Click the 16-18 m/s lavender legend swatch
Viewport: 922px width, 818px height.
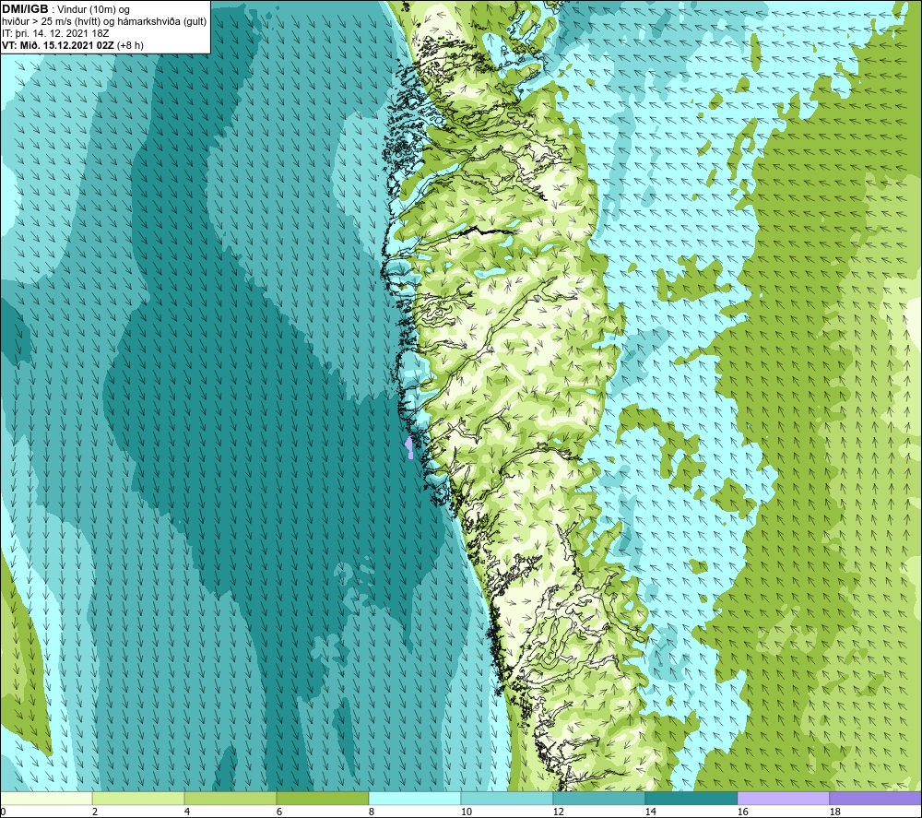783,798
